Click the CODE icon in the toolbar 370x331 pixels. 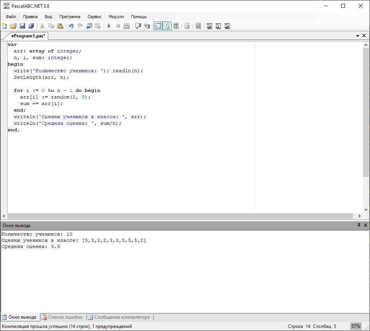tap(198, 26)
